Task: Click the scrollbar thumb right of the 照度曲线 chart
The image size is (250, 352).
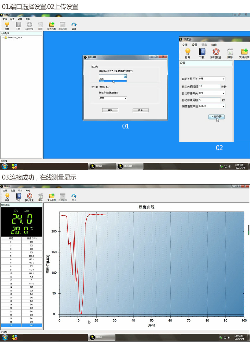Action: 249,230
